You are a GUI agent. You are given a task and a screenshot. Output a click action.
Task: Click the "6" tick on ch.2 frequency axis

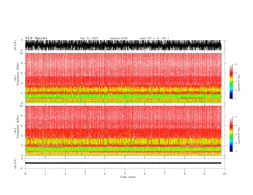click(22, 126)
